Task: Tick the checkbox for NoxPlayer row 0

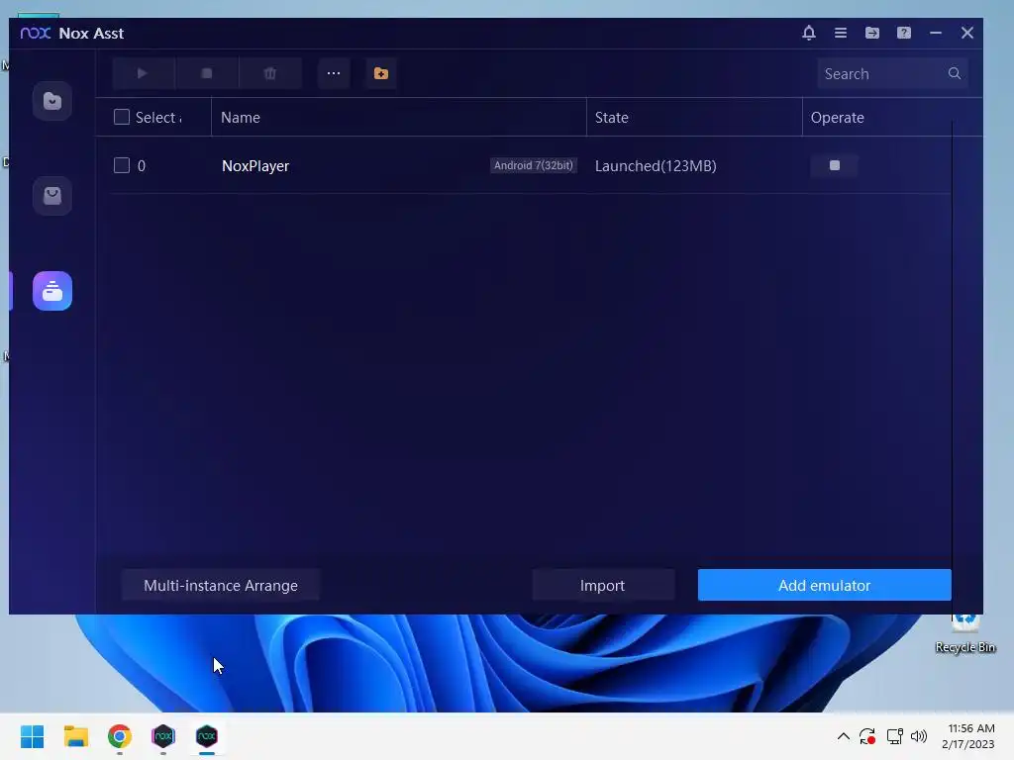Action: pos(122,165)
